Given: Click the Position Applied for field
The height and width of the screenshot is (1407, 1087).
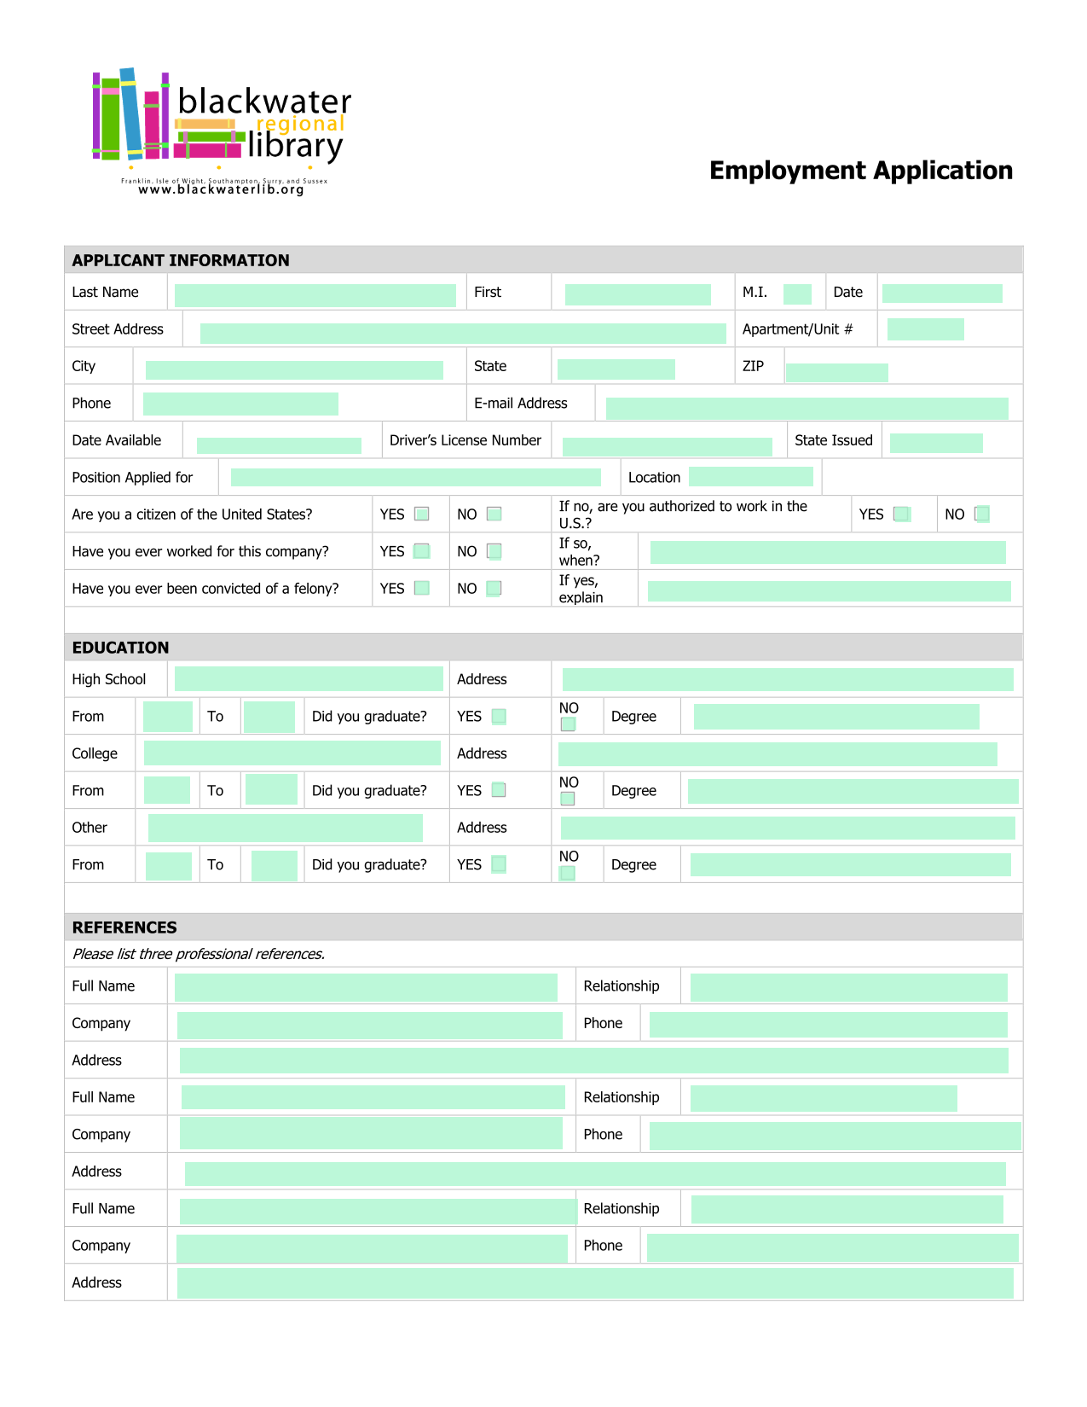Looking at the screenshot, I should coord(416,477).
